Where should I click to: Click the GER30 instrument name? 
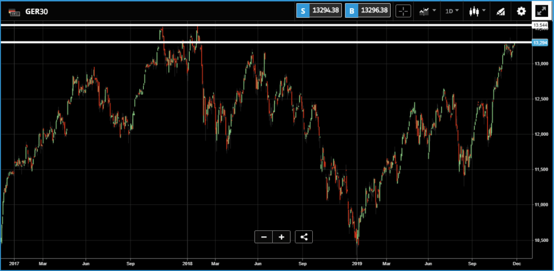pos(37,12)
